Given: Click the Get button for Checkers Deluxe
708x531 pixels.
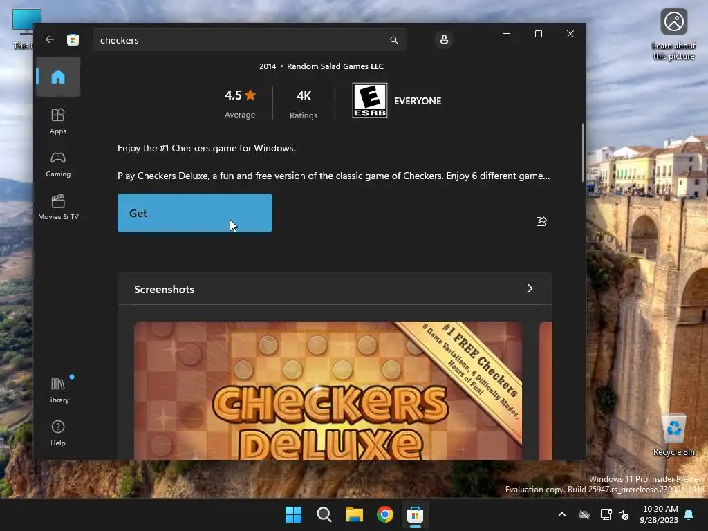Looking at the screenshot, I should click(x=194, y=213).
